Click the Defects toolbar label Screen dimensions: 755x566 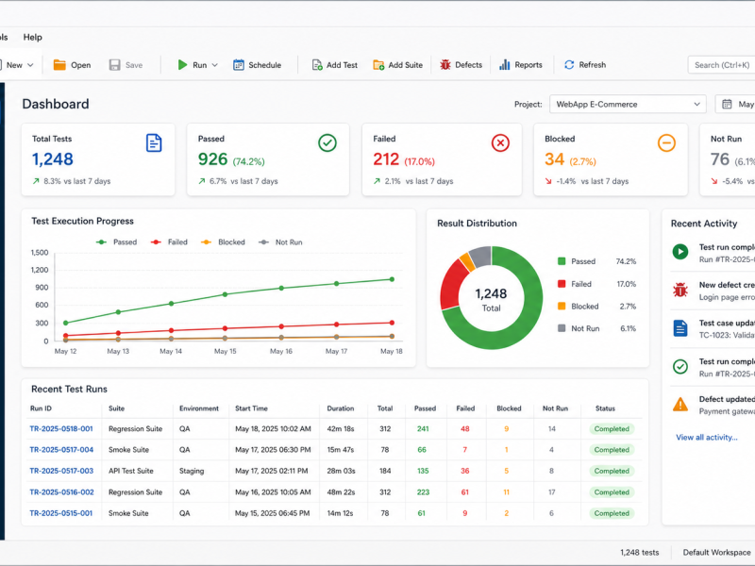point(468,65)
